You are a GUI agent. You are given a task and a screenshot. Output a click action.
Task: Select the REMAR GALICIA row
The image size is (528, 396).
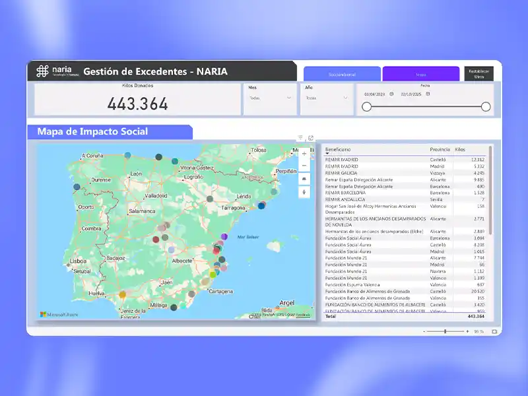click(405, 173)
